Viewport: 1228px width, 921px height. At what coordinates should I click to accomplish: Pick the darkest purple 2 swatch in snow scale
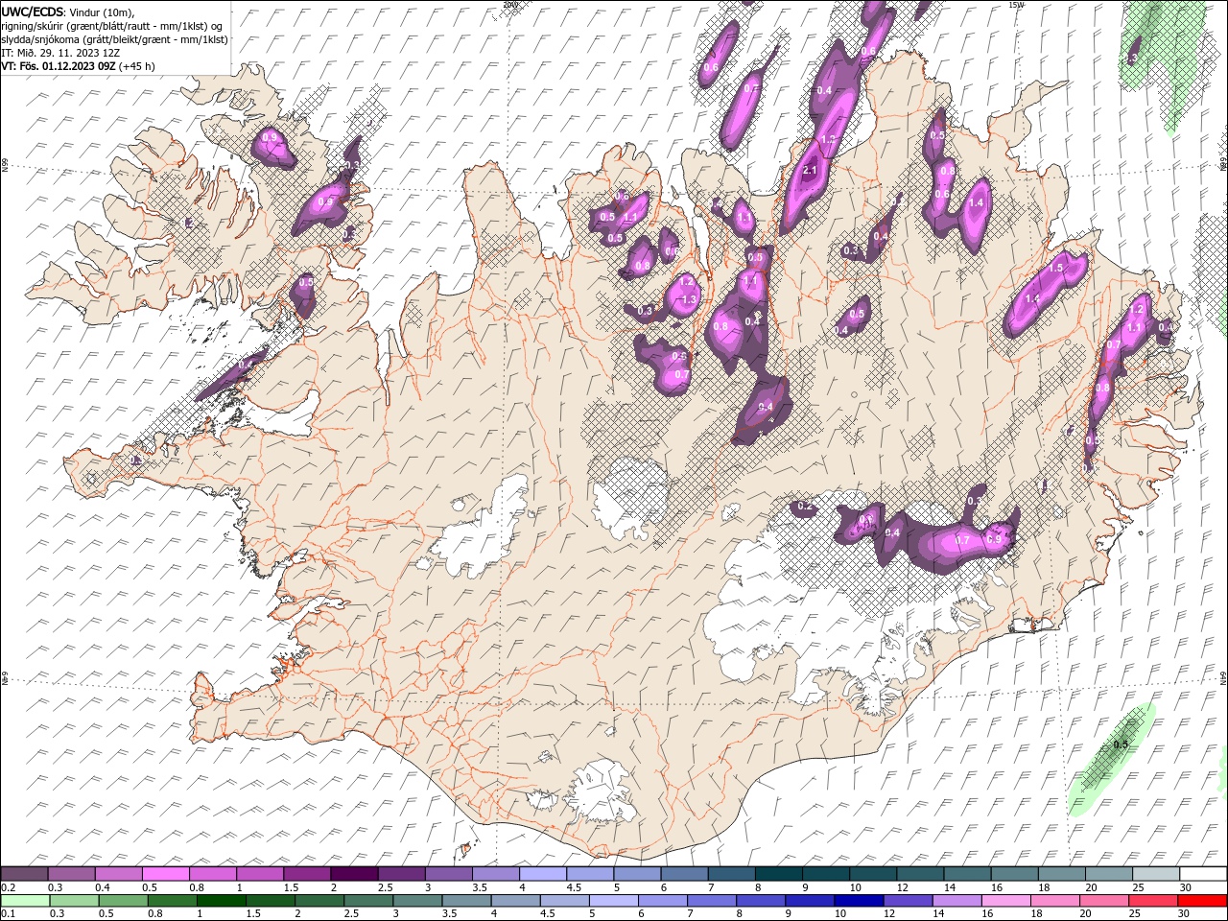click(x=355, y=873)
